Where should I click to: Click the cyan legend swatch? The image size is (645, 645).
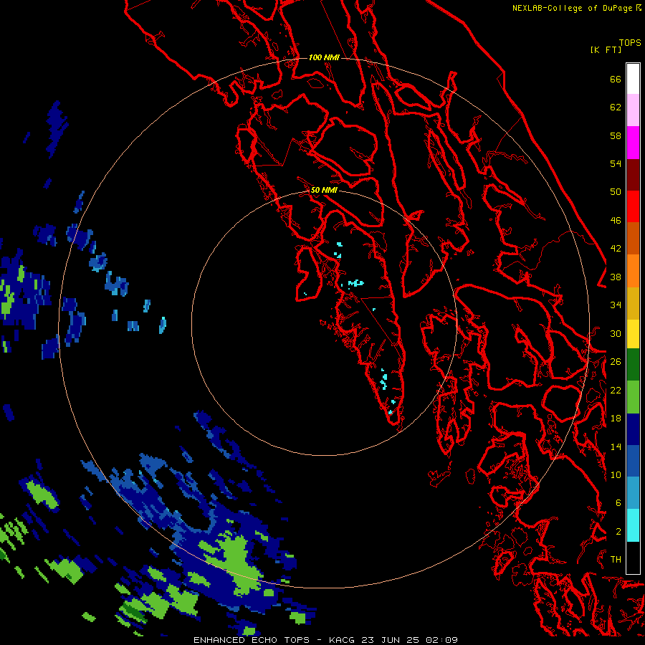click(x=633, y=525)
